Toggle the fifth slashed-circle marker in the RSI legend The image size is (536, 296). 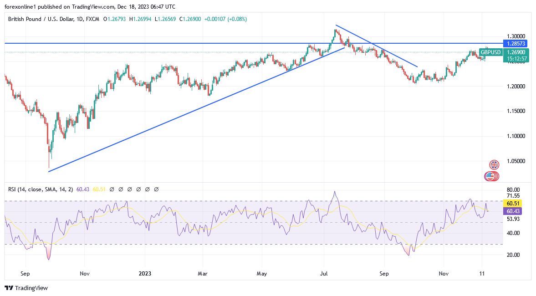(x=147, y=189)
